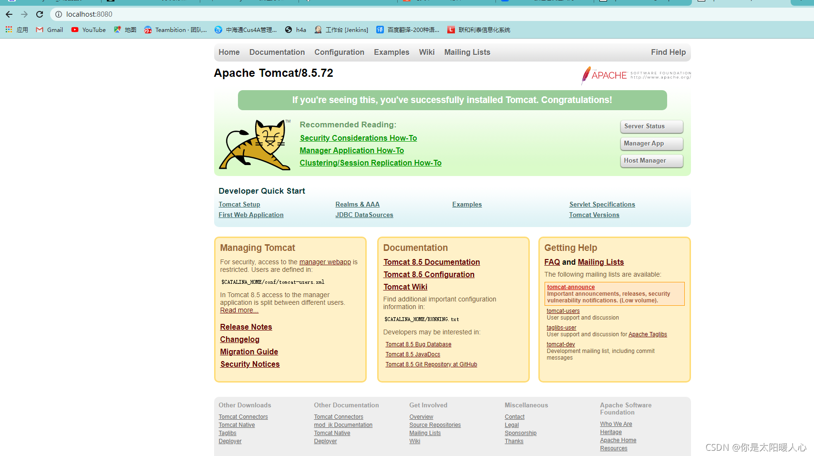The height and width of the screenshot is (456, 814).
Task: Click the Tomcat cat mascot image
Action: tap(255, 145)
